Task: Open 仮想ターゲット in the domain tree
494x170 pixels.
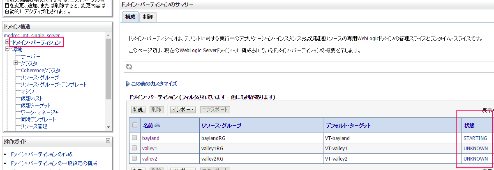Action: coord(36,105)
